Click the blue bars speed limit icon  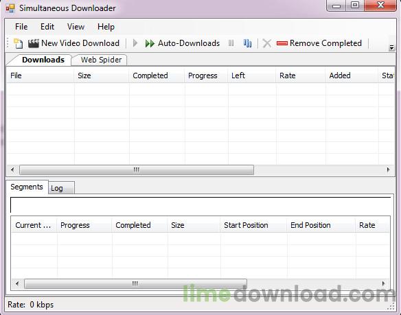247,43
